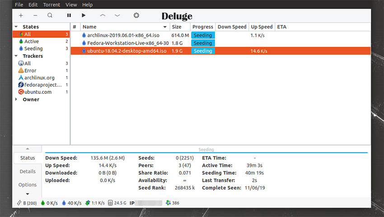Sort by Progress column
384x217 pixels.
[x=203, y=27]
